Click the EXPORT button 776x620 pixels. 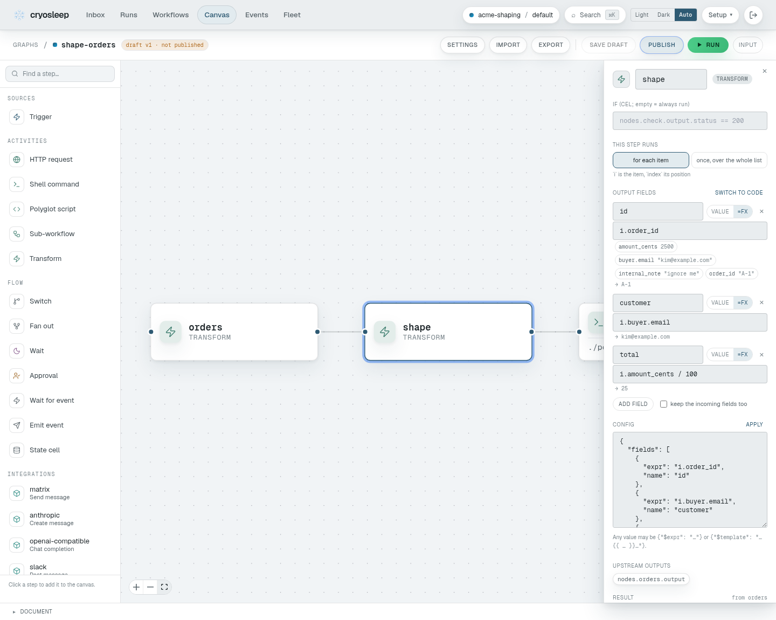pyautogui.click(x=551, y=45)
